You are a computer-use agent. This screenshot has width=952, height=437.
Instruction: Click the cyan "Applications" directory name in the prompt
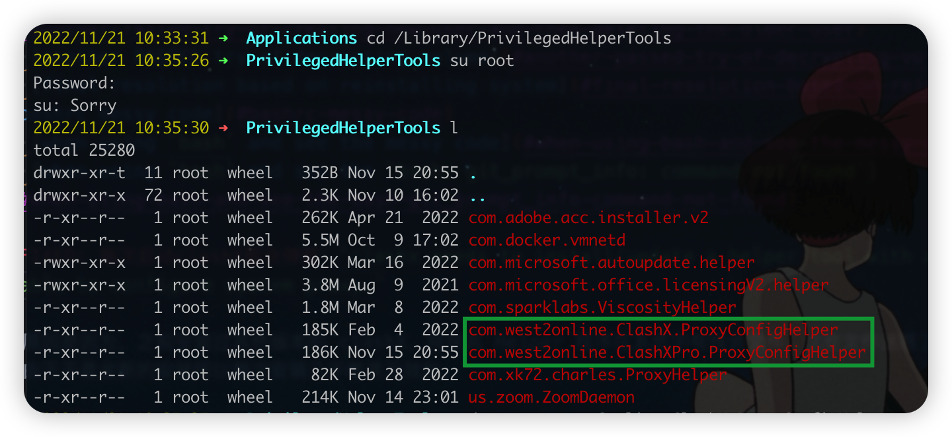pos(301,38)
